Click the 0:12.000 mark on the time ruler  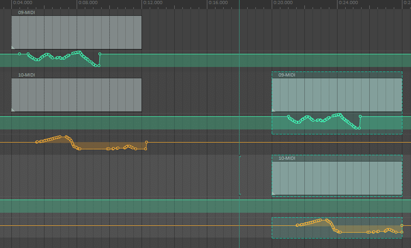(x=153, y=3)
